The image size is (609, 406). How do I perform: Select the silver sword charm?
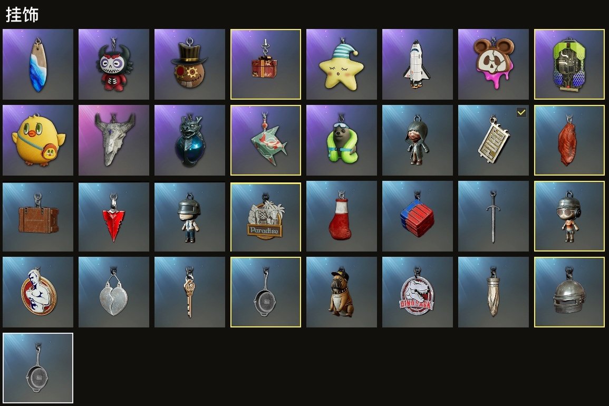click(493, 216)
